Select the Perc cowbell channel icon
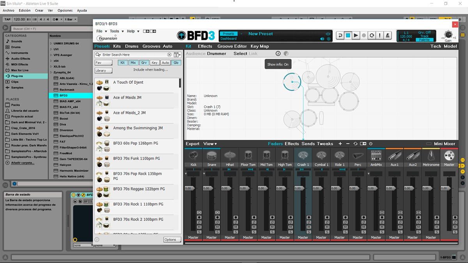This screenshot has height=263, width=468. pyautogui.click(x=358, y=155)
